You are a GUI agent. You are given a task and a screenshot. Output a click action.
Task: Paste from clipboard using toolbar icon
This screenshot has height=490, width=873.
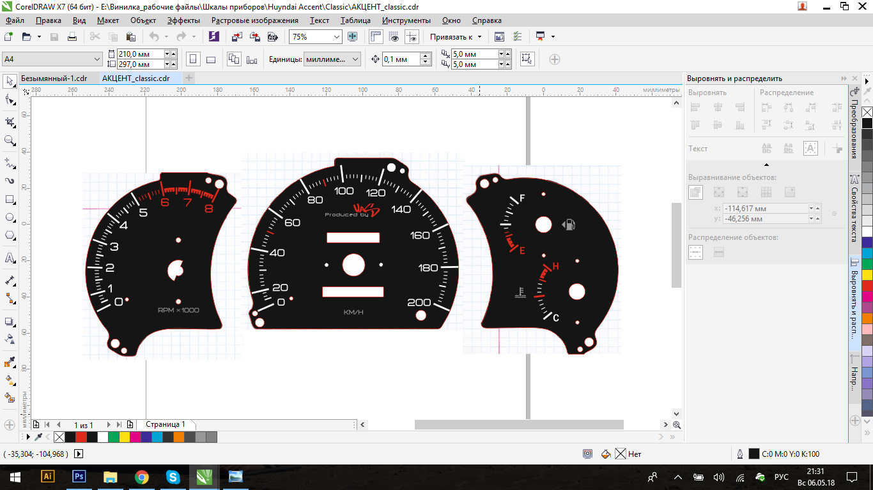pyautogui.click(x=130, y=37)
